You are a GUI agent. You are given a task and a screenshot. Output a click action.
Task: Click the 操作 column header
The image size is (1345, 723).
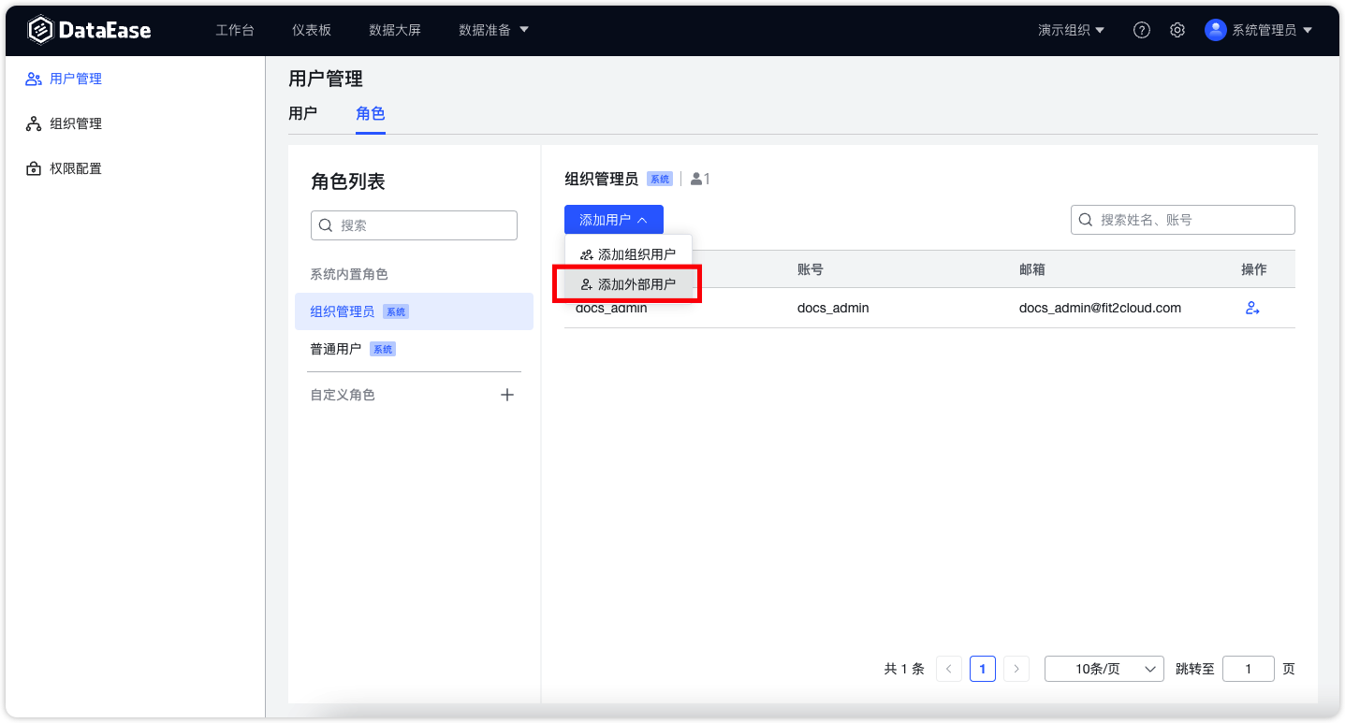(x=1254, y=269)
